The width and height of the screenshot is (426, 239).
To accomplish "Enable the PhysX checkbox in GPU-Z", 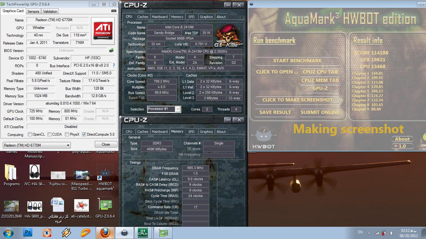I will 67,134.
